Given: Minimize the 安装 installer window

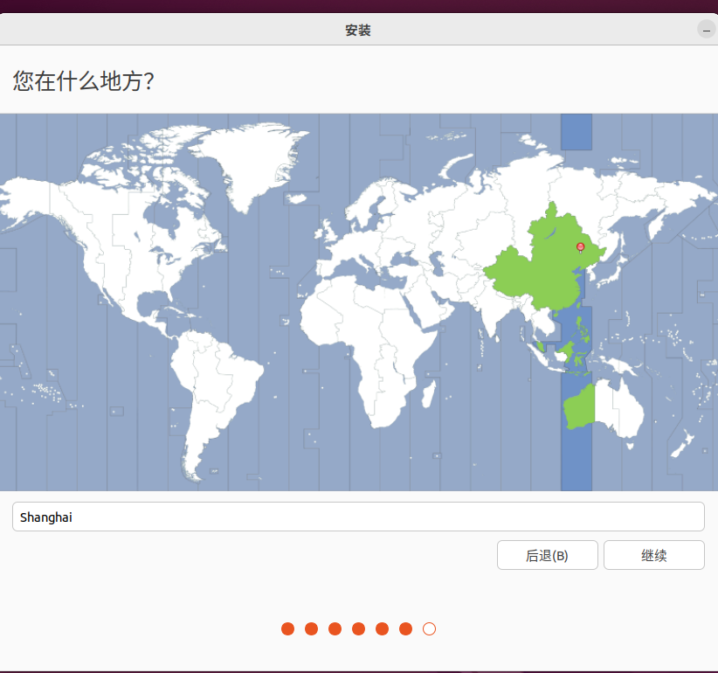Looking at the screenshot, I should tap(707, 30).
